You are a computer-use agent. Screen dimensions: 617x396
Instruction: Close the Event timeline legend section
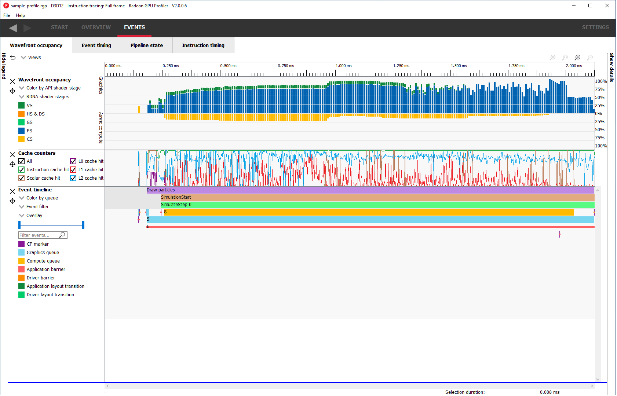(x=12, y=191)
